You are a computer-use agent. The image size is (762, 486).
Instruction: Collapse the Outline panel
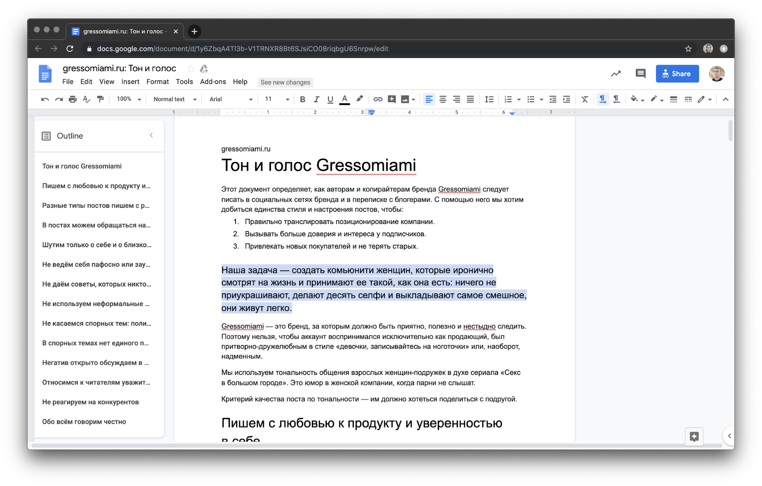point(151,135)
